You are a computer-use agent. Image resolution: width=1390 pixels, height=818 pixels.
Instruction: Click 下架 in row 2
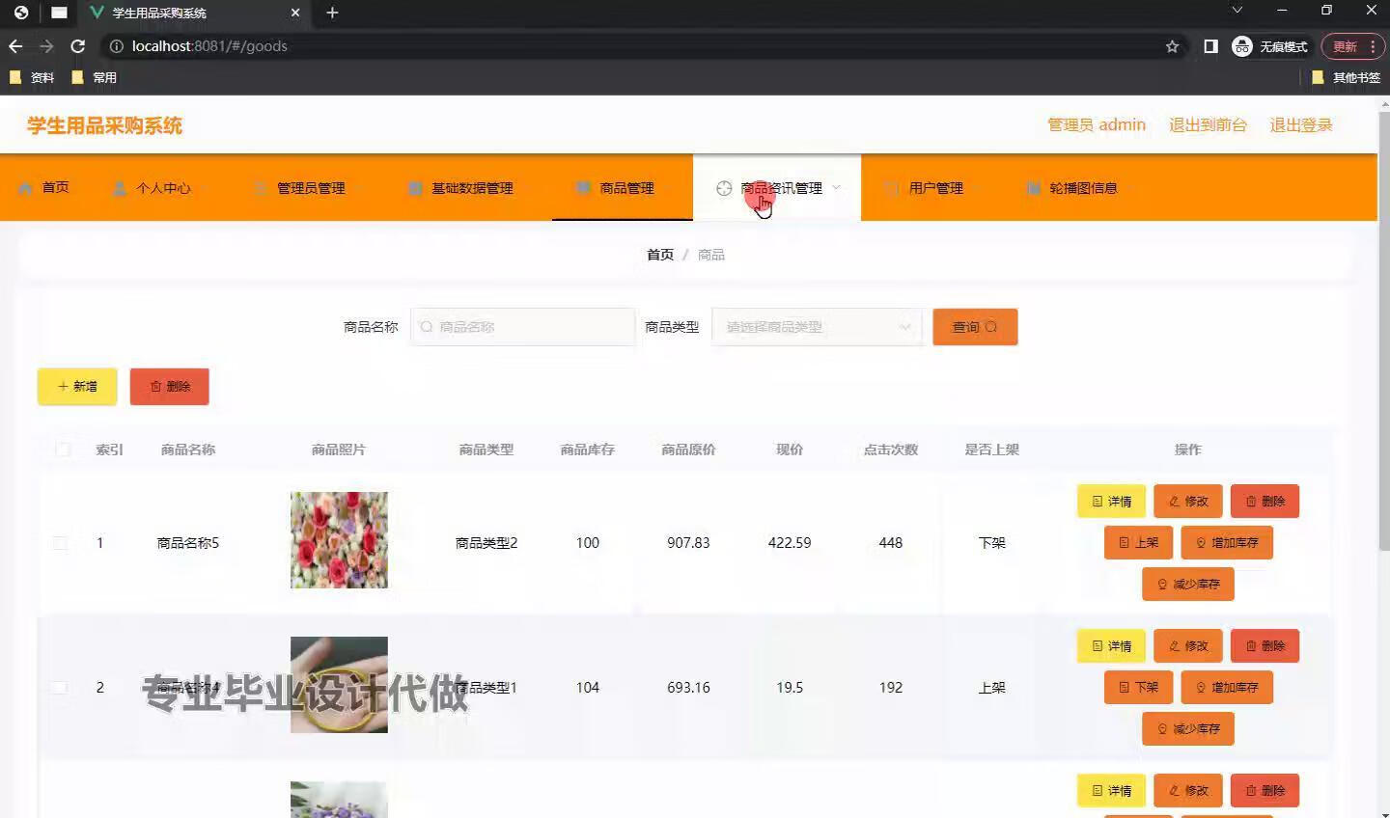tap(1138, 688)
